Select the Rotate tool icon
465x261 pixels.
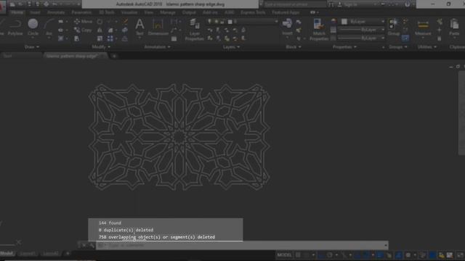point(100,22)
